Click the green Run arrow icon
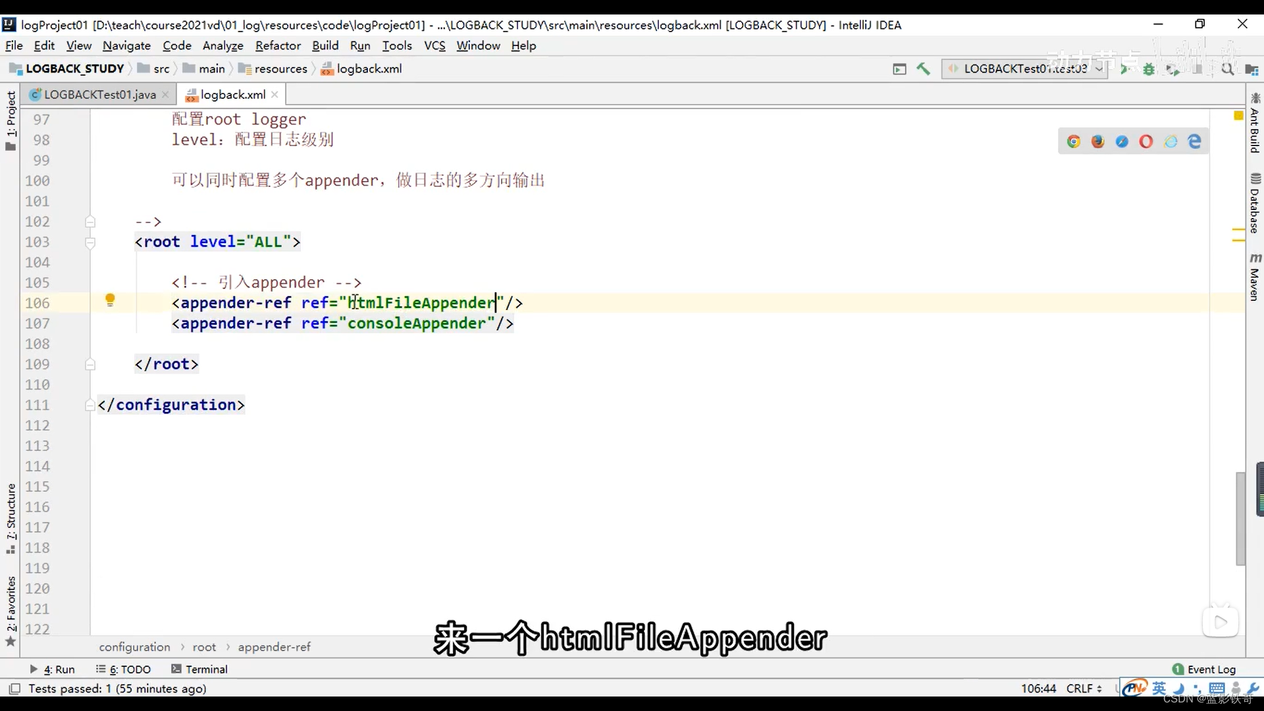 pyautogui.click(x=1125, y=69)
